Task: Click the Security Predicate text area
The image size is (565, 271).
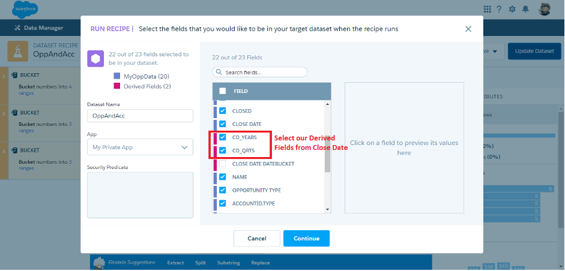Action: 140,195
